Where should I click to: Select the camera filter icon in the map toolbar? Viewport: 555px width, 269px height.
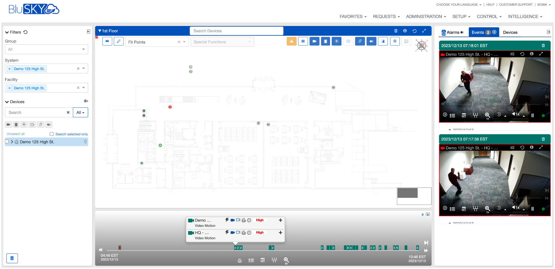314,41
